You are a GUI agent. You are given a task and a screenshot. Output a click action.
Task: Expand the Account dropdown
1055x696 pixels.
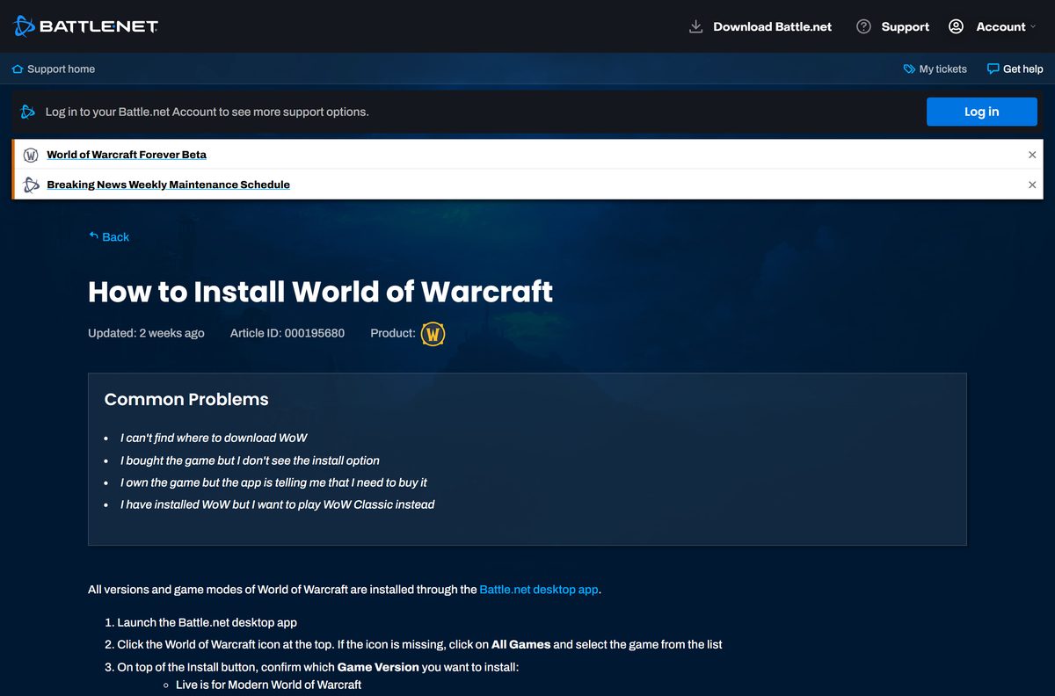pyautogui.click(x=1006, y=26)
